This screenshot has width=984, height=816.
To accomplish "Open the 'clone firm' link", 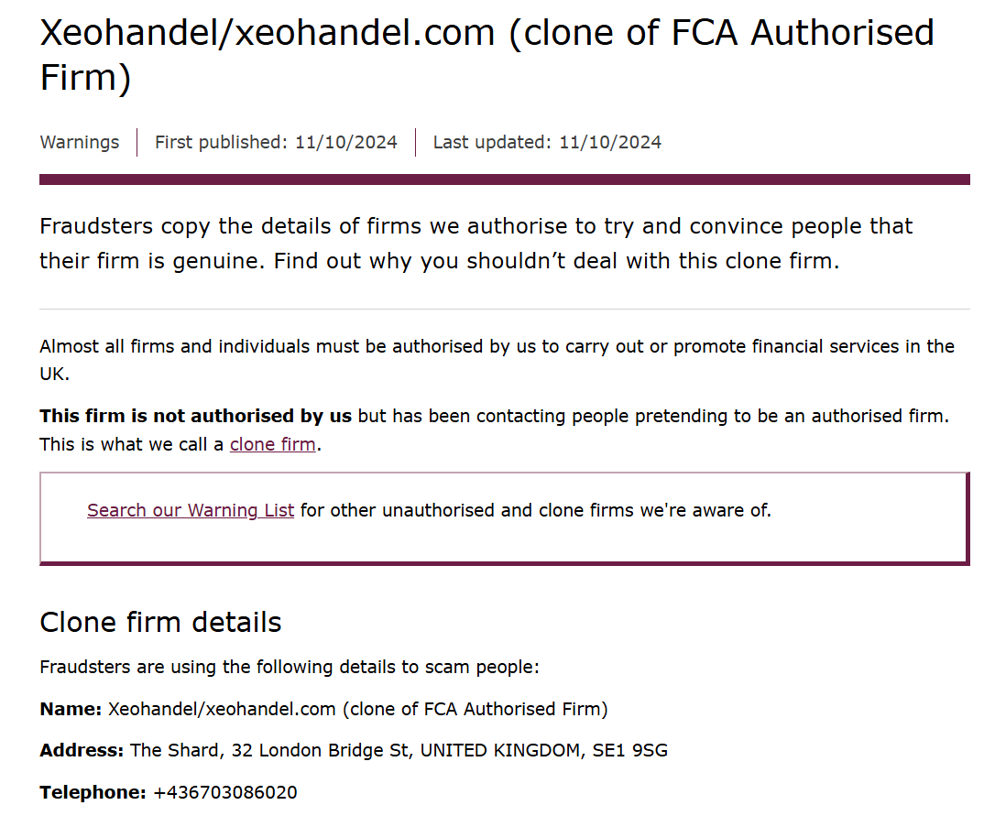I will tap(272, 444).
